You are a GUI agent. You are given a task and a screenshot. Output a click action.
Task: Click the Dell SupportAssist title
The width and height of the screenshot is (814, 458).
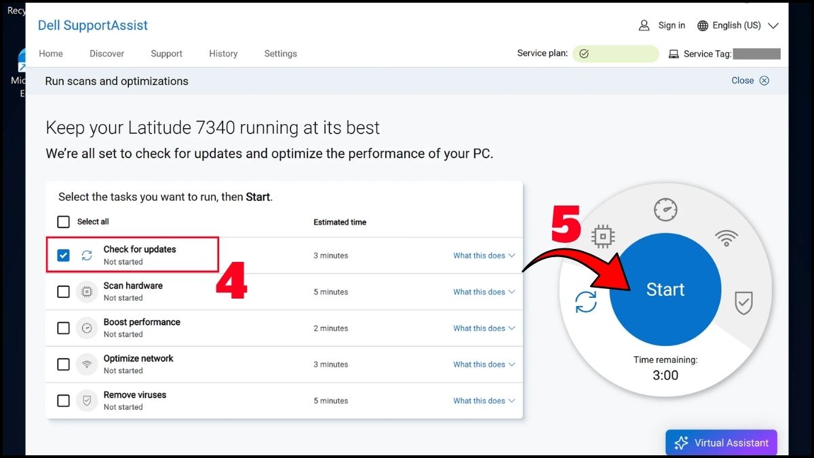click(x=93, y=26)
